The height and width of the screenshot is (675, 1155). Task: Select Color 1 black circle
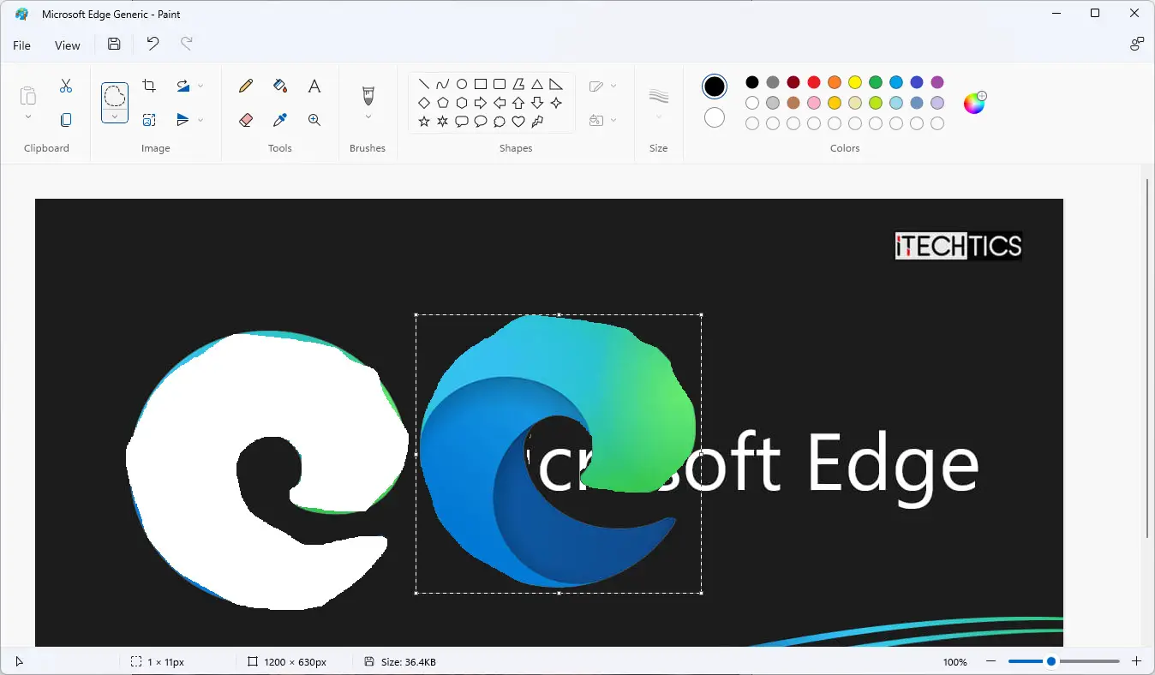click(x=715, y=87)
